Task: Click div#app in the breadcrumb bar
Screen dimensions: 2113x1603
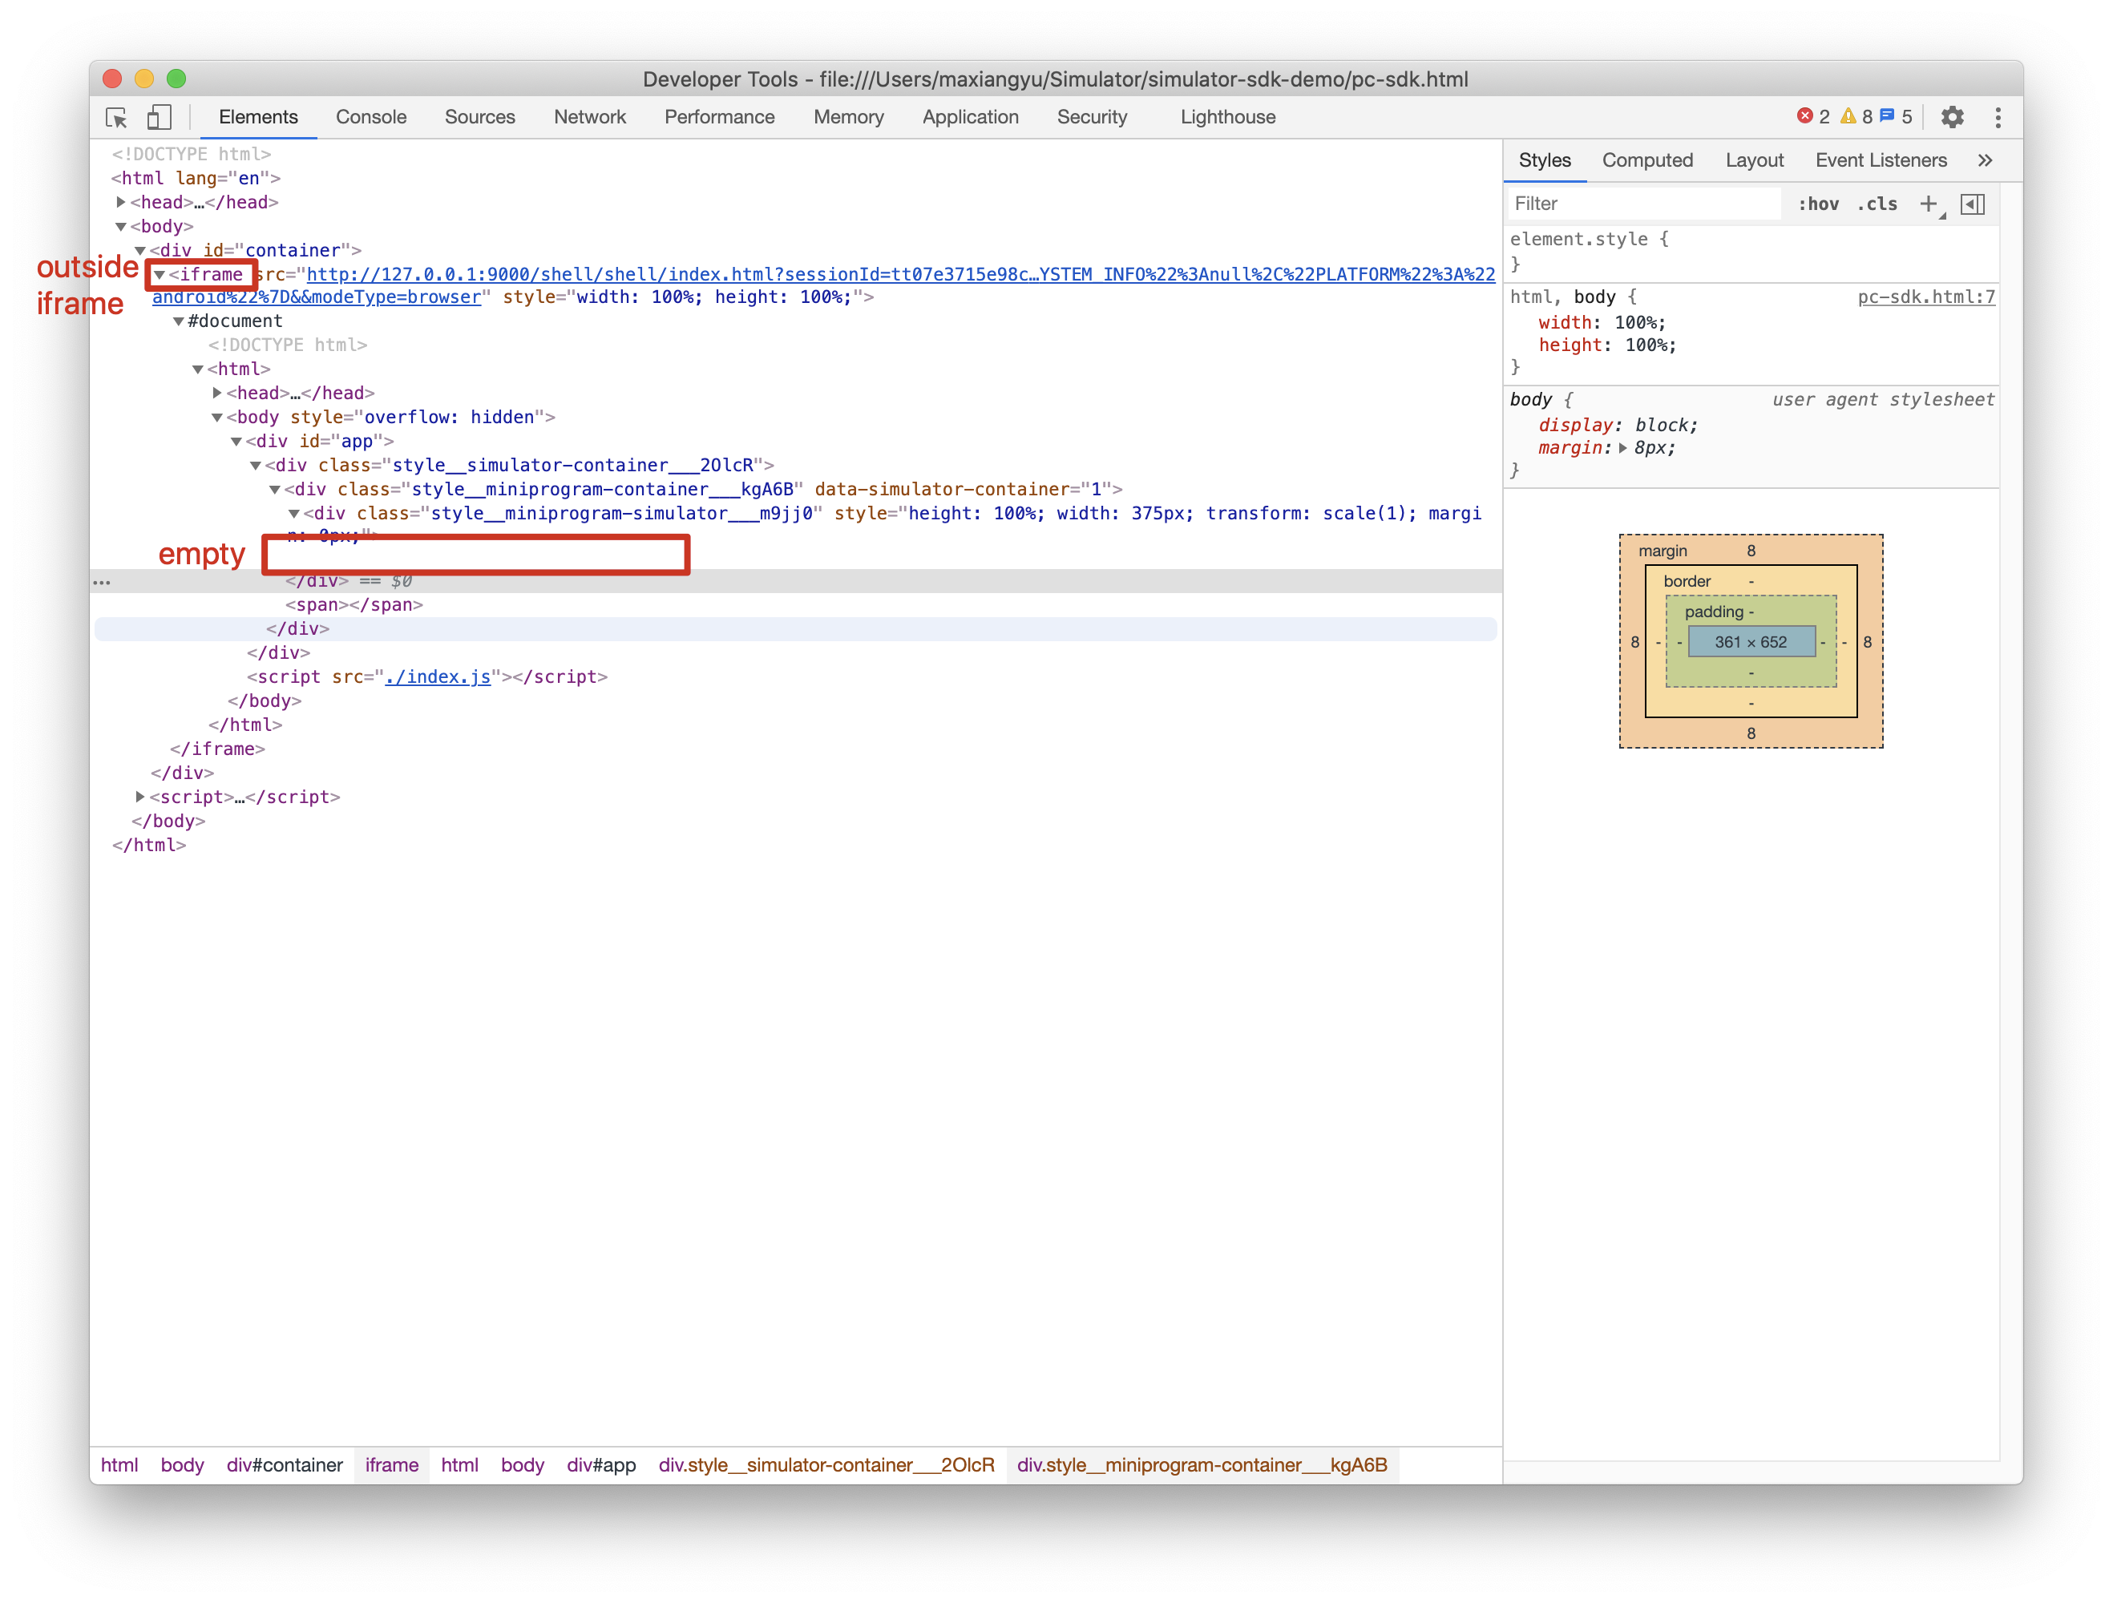Action: 601,1465
